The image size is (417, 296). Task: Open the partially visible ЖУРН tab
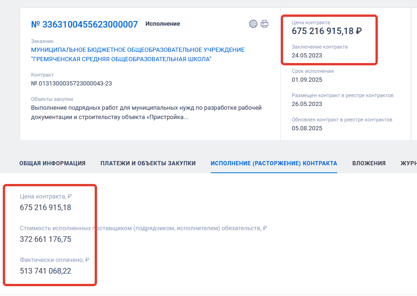click(408, 163)
